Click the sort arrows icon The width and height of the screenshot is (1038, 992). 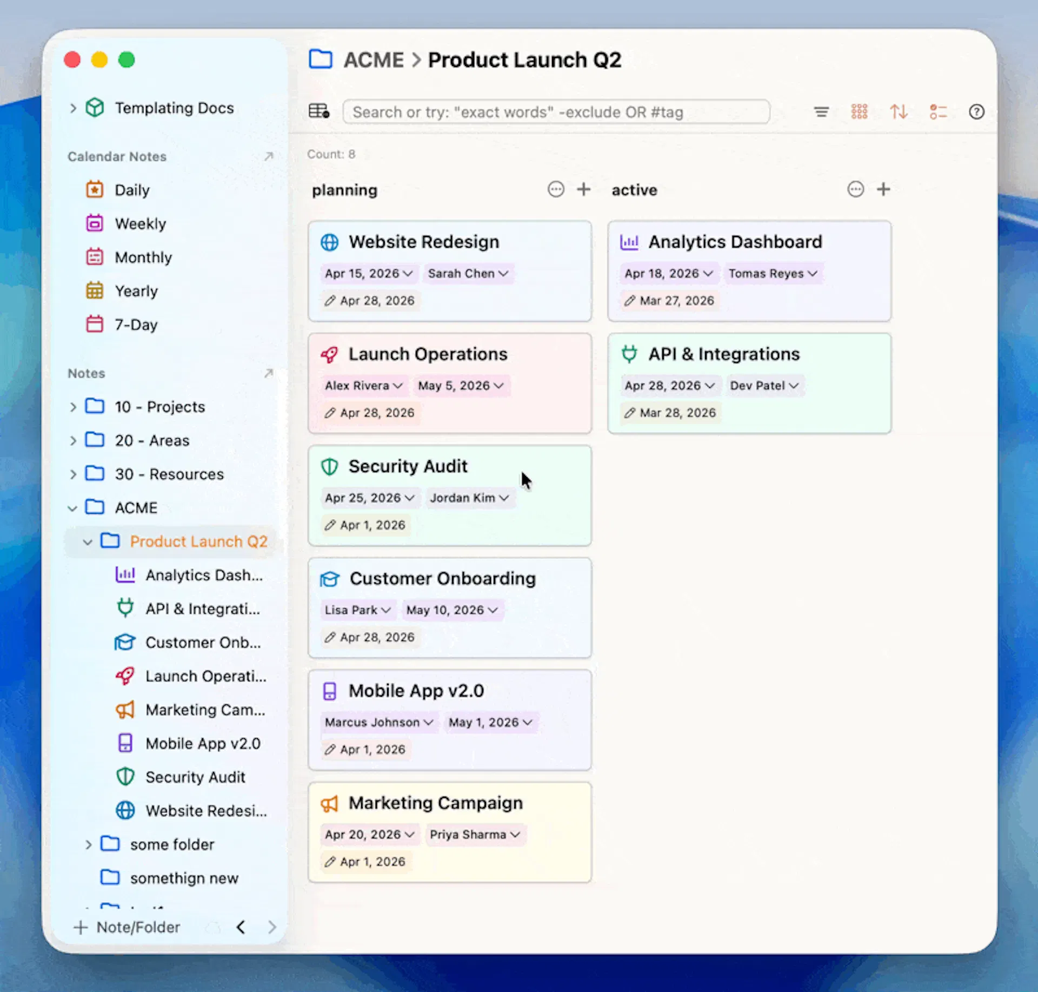coord(899,112)
